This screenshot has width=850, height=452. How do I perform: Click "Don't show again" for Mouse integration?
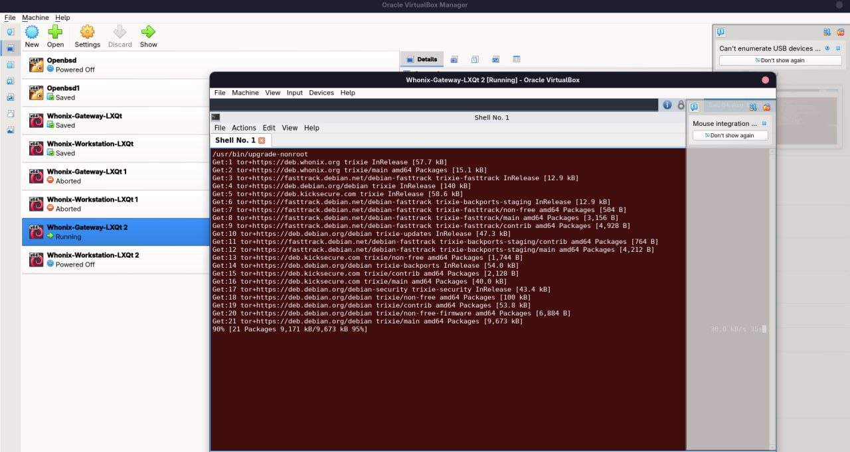click(730, 135)
